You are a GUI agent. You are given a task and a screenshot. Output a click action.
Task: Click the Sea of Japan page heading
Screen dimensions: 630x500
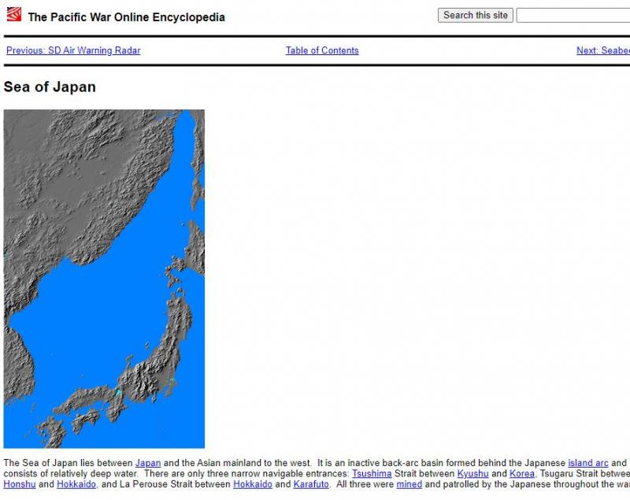click(x=50, y=87)
